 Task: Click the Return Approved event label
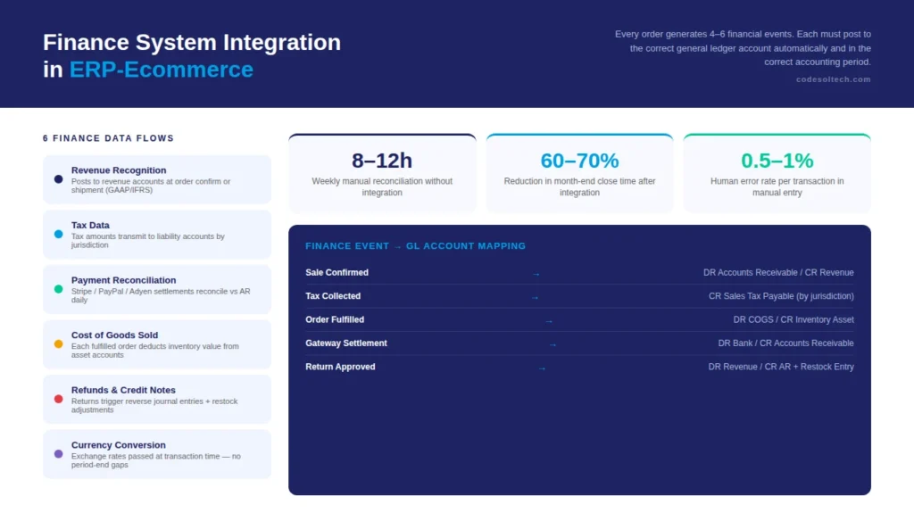click(340, 368)
